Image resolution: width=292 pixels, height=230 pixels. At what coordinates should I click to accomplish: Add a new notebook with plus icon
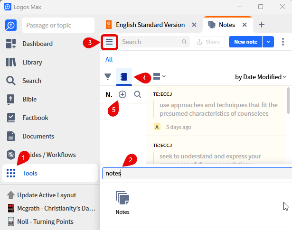(x=122, y=94)
